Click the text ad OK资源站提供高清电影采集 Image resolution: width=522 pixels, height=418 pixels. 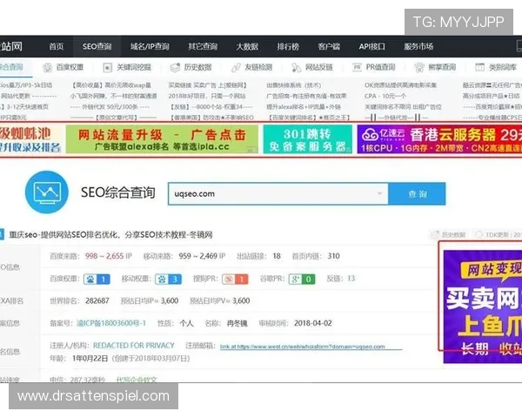pos(400,85)
